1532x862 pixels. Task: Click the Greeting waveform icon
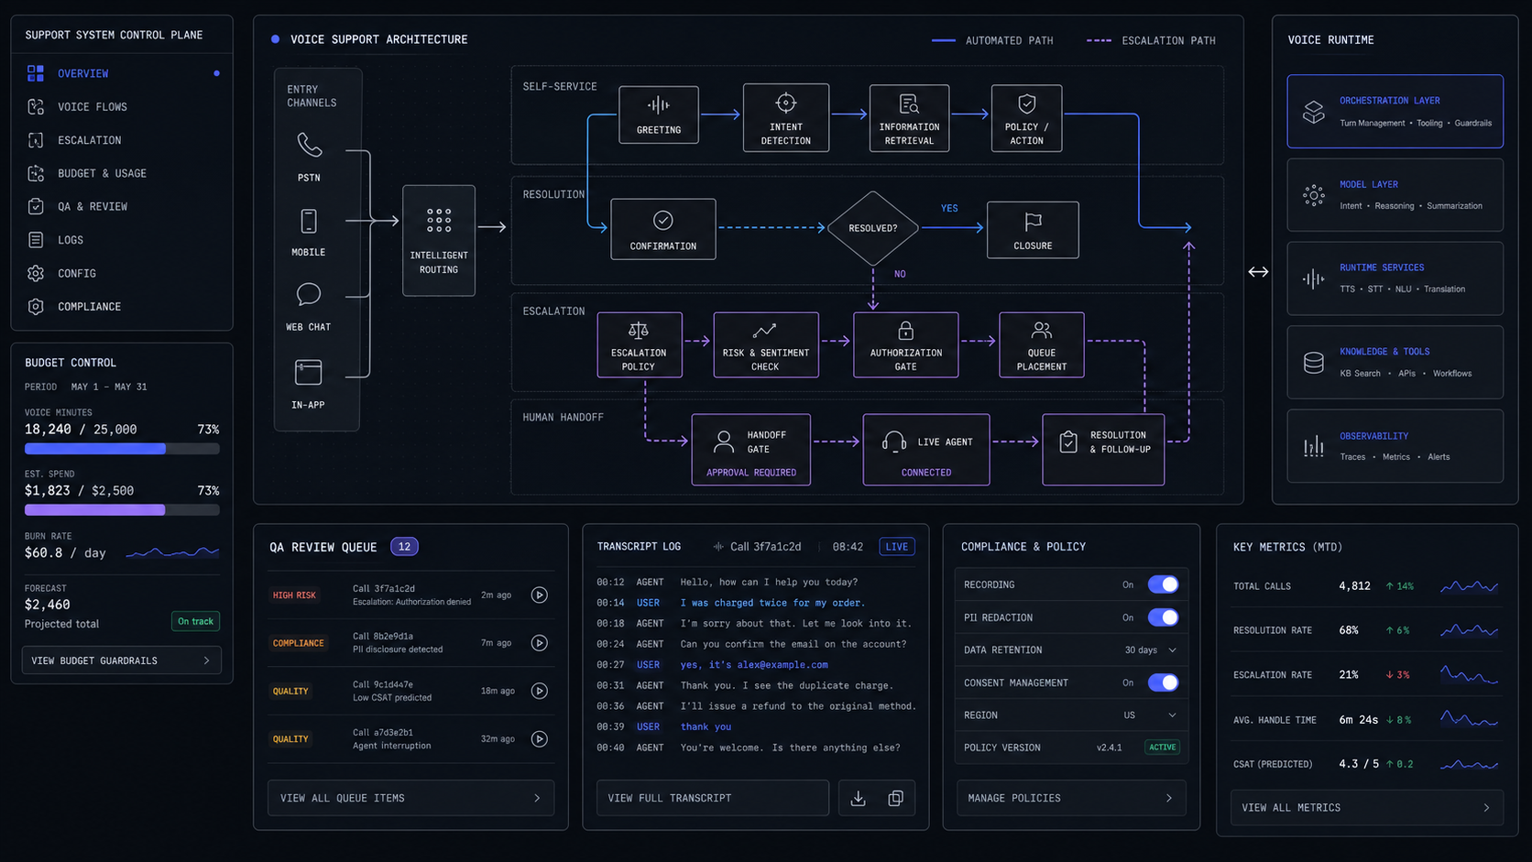[659, 105]
